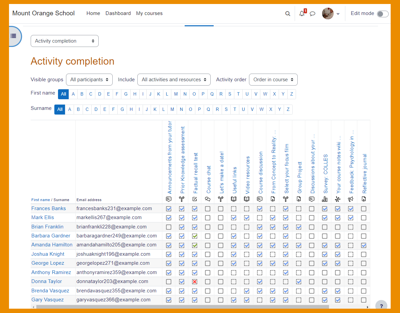Screen dimensions: 400x313
Task: Click the search magnifier icon
Action: [288, 14]
